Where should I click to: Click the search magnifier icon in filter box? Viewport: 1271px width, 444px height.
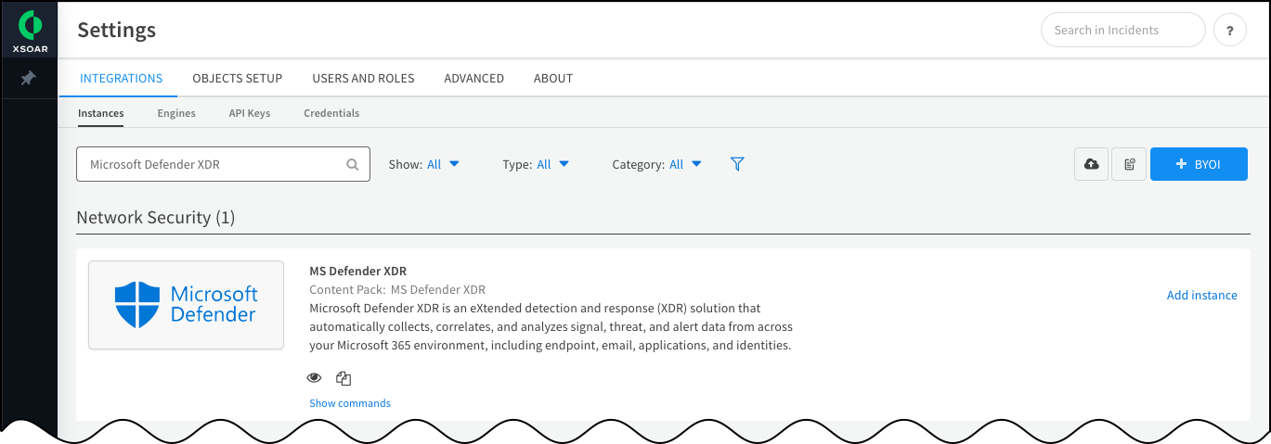point(353,164)
